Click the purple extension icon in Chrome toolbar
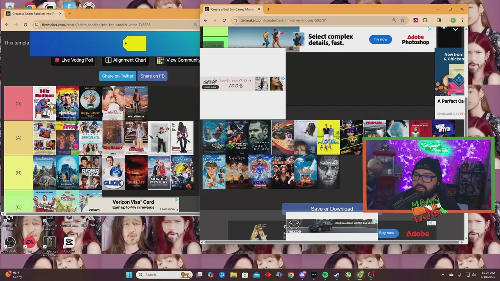This screenshot has width=500, height=281. pos(416,20)
